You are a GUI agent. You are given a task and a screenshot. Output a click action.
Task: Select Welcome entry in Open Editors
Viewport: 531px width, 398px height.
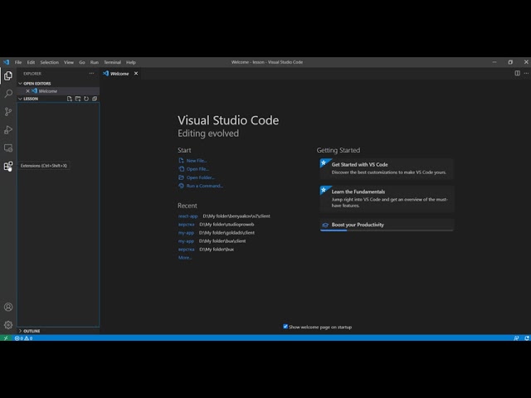[58, 91]
